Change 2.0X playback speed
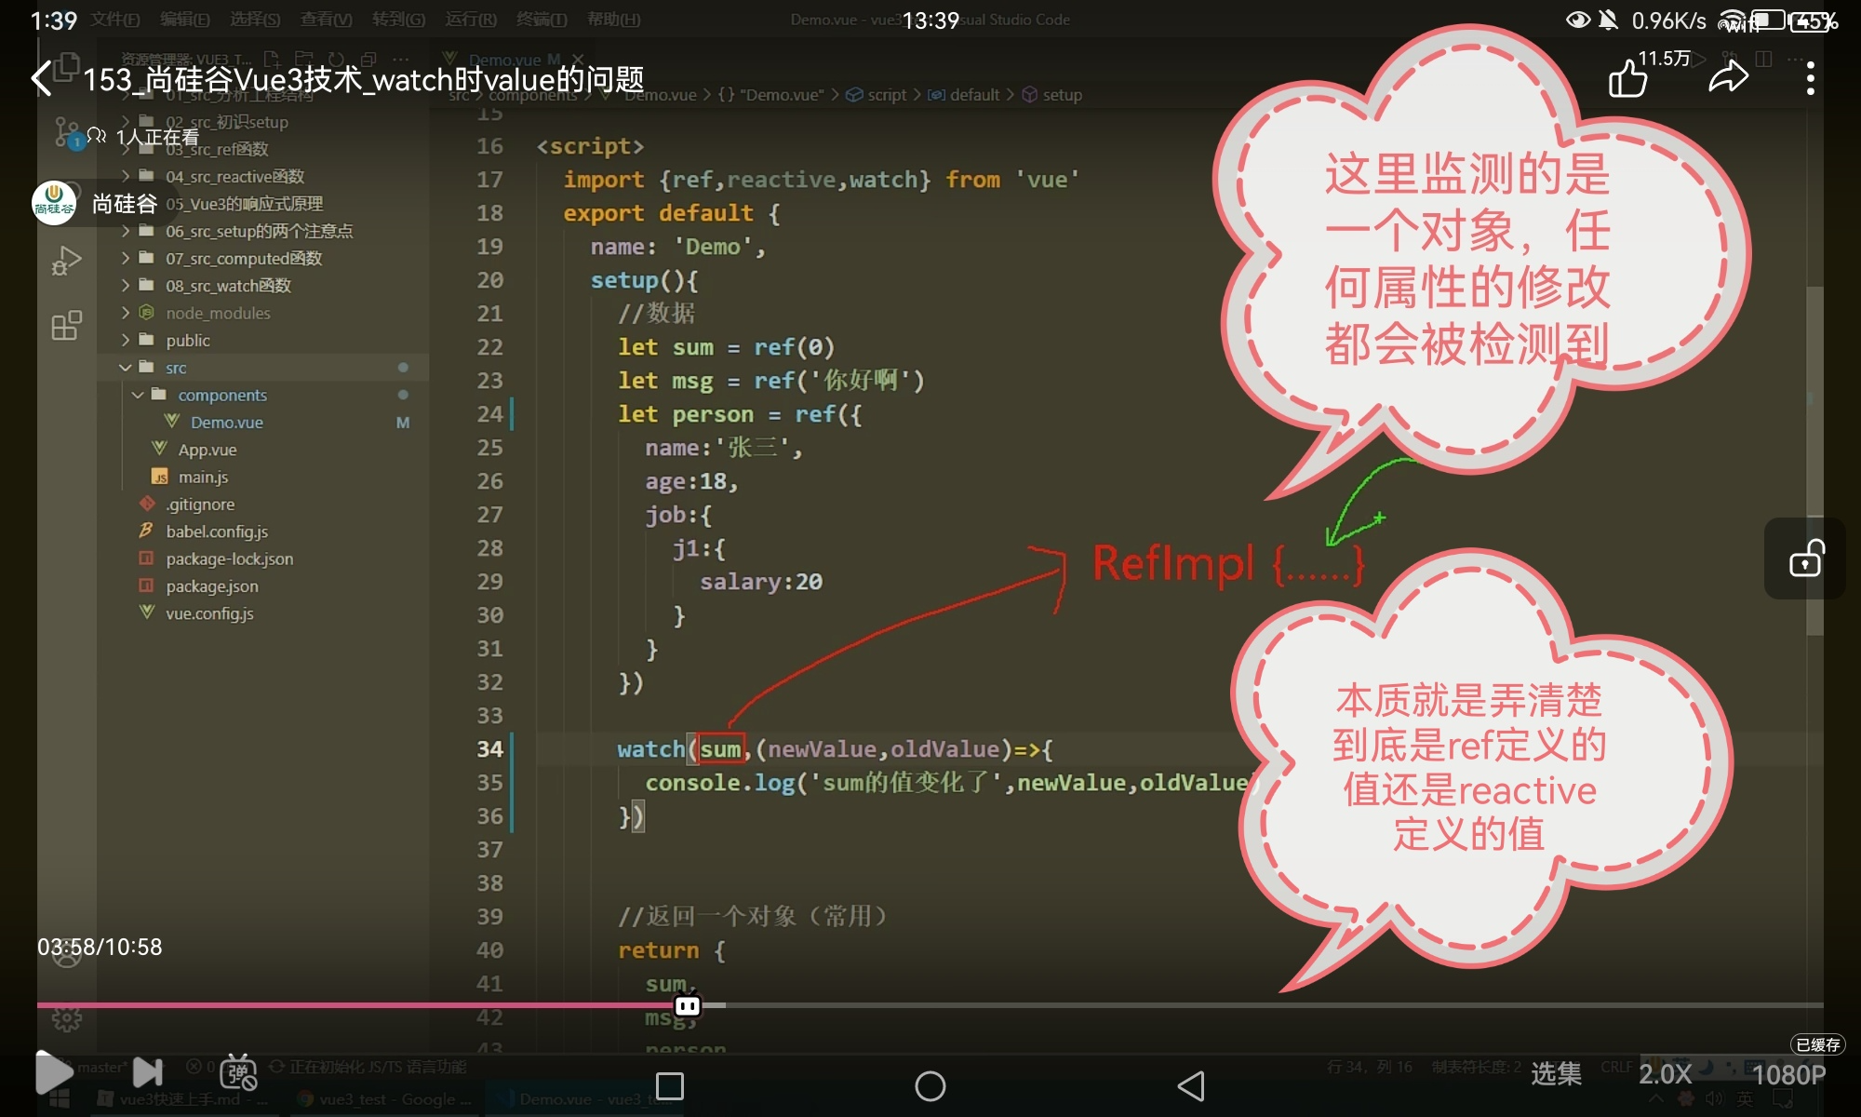1861x1117 pixels. [x=1665, y=1074]
